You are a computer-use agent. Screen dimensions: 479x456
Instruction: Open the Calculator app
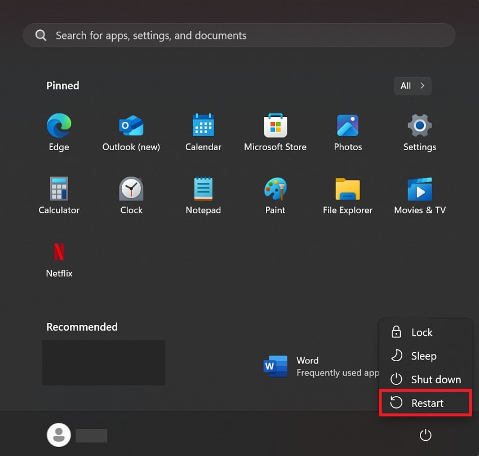[x=59, y=195]
